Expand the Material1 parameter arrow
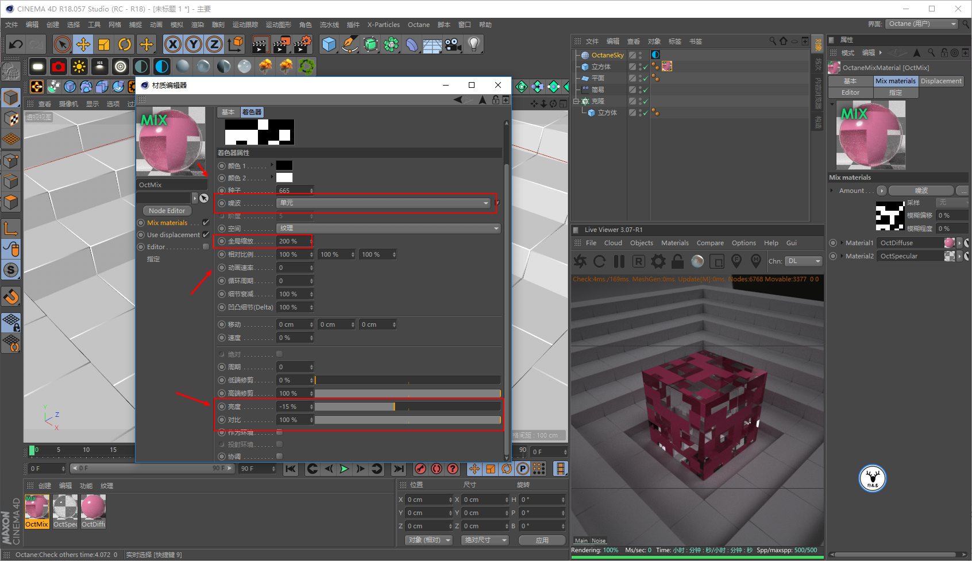The image size is (972, 561). click(x=841, y=243)
